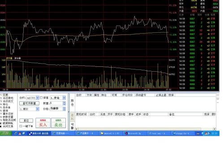Click the 查可开数量 query button
Image resolution: width=224 pixels, height=168 pixels.
pyautogui.click(x=29, y=103)
